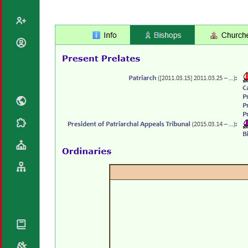
Task: Click the blue info icon on Info tab
Action: [x=97, y=35]
